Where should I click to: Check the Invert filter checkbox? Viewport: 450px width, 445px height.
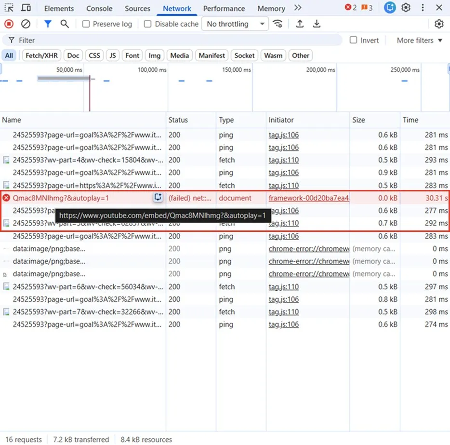(353, 40)
